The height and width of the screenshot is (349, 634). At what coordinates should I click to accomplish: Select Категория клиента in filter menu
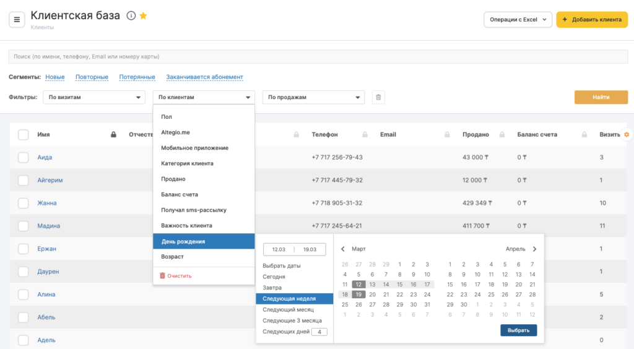[x=187, y=163]
